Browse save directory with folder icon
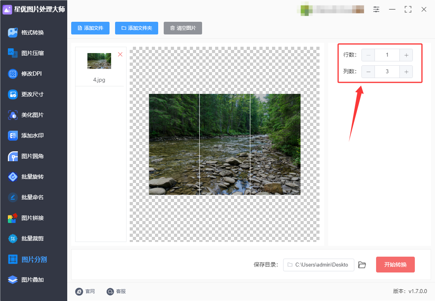This screenshot has height=301, width=435. (x=362, y=265)
